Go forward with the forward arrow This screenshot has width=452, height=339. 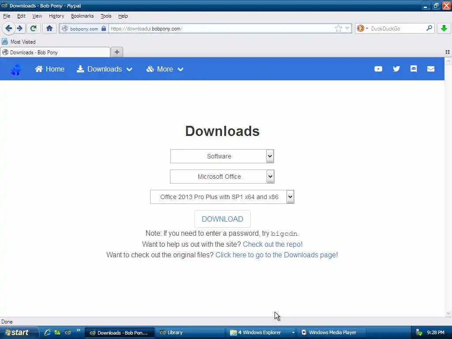pyautogui.click(x=20, y=28)
